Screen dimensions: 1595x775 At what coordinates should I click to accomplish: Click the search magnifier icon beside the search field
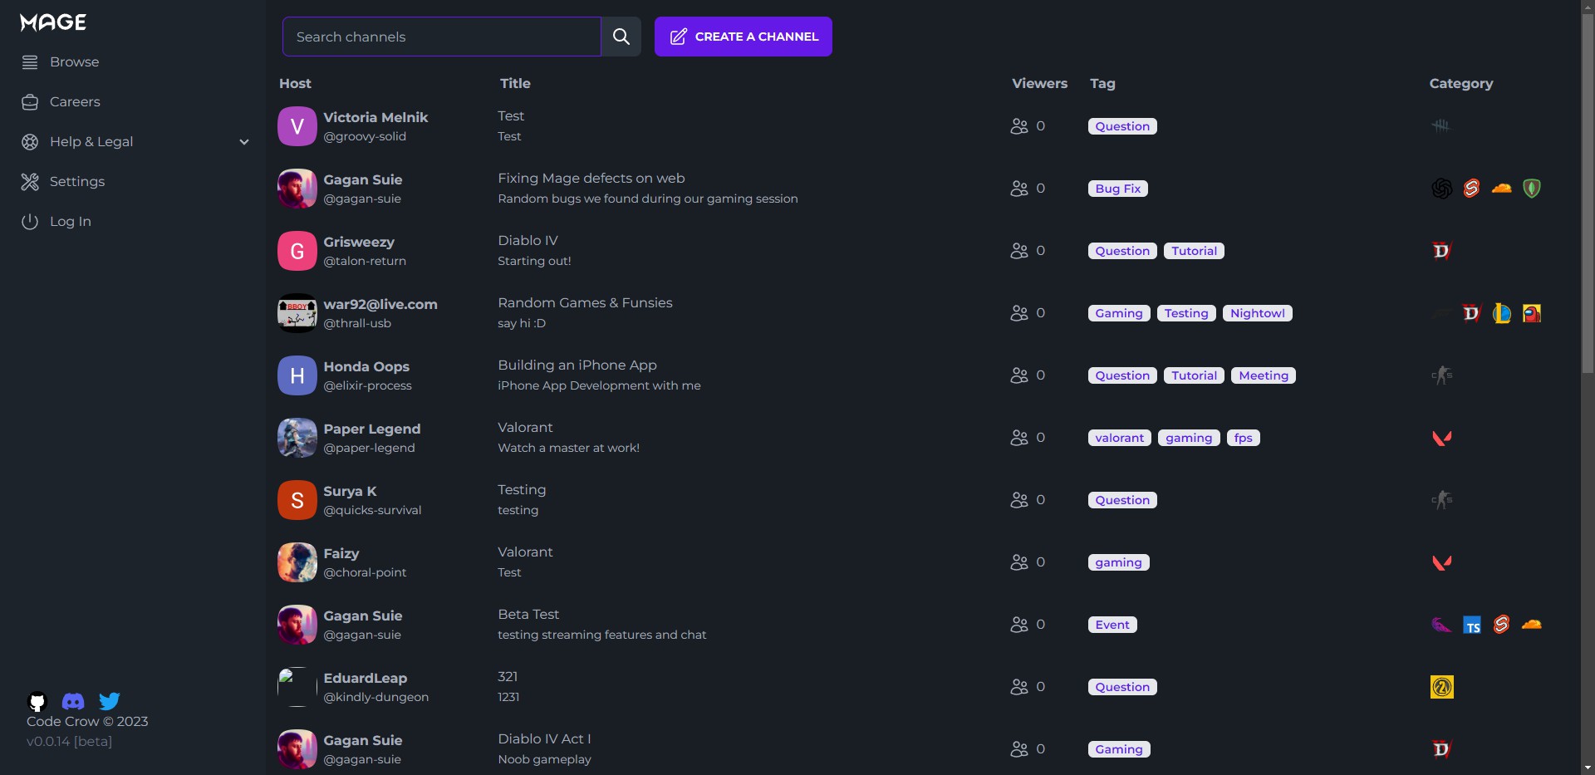tap(621, 37)
